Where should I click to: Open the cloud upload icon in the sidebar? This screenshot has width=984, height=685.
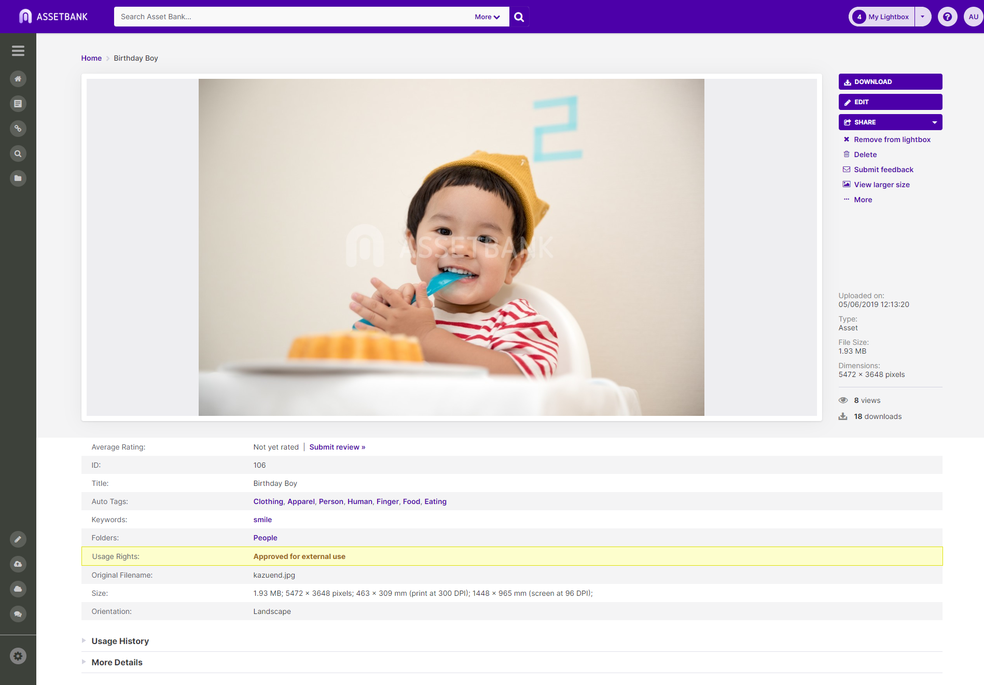(x=18, y=564)
